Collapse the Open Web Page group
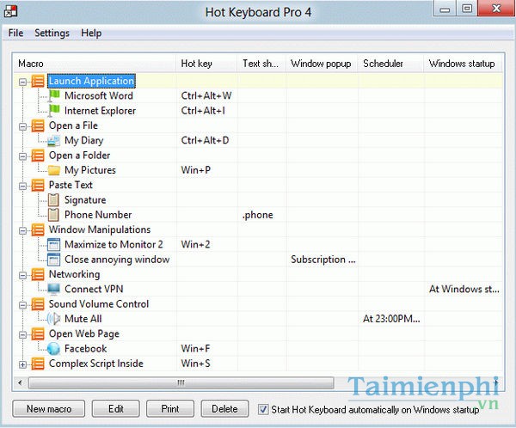Viewport: 516px width, 428px height. (22, 334)
